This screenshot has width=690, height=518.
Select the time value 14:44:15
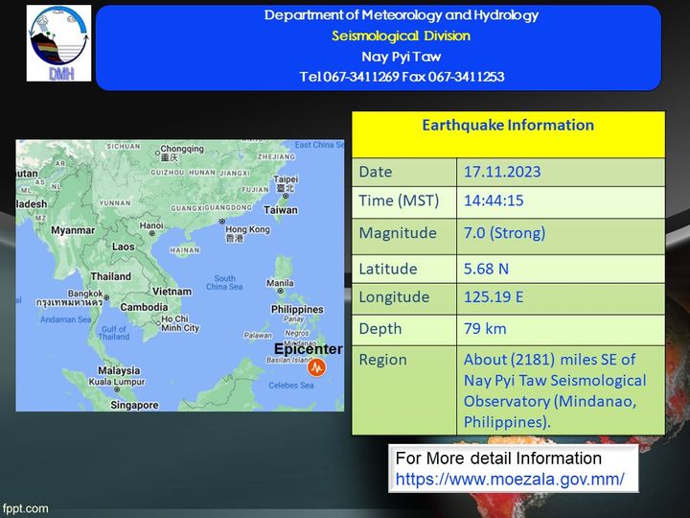[494, 200]
